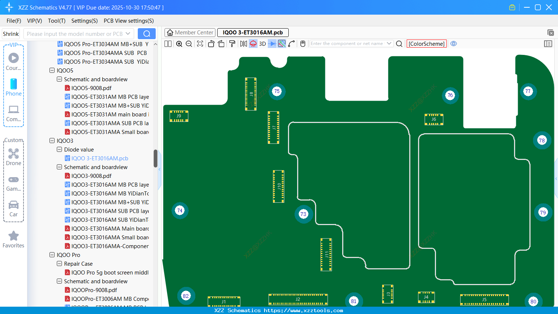
Task: Open the model number dropdown arrow
Action: tap(128, 34)
